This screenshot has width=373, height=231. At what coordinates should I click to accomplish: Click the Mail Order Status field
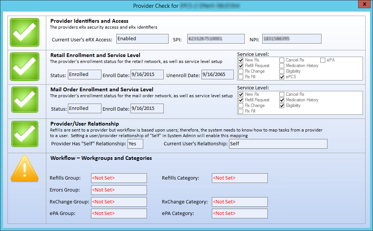(x=85, y=108)
